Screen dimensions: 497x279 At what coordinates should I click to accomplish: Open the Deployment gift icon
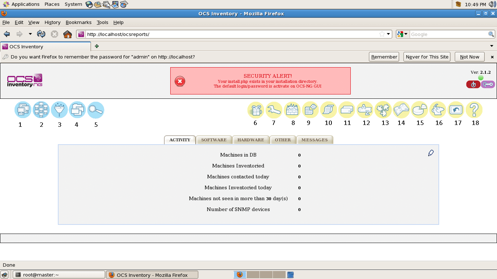[256, 110]
